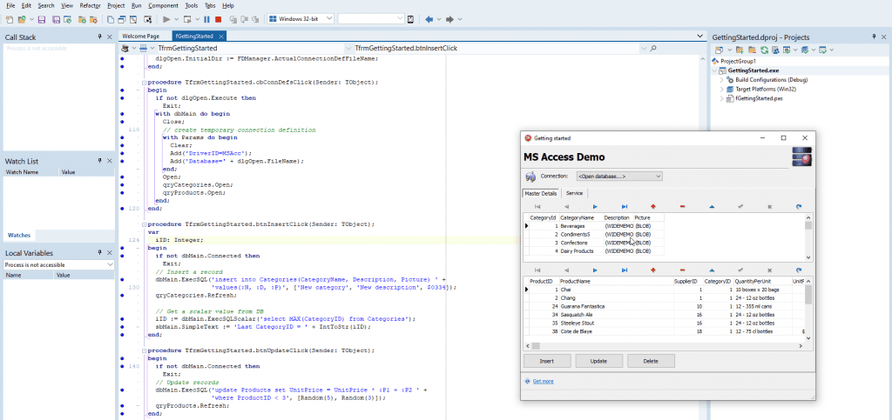Screen dimensions: 892x420
Task: Open the Component menu
Action: point(163,5)
